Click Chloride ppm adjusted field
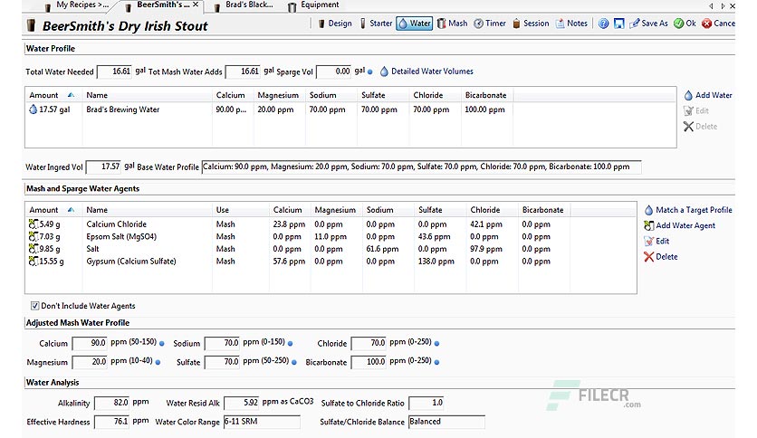 (369, 343)
